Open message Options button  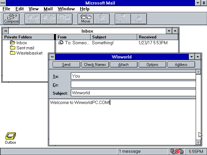[152, 65]
